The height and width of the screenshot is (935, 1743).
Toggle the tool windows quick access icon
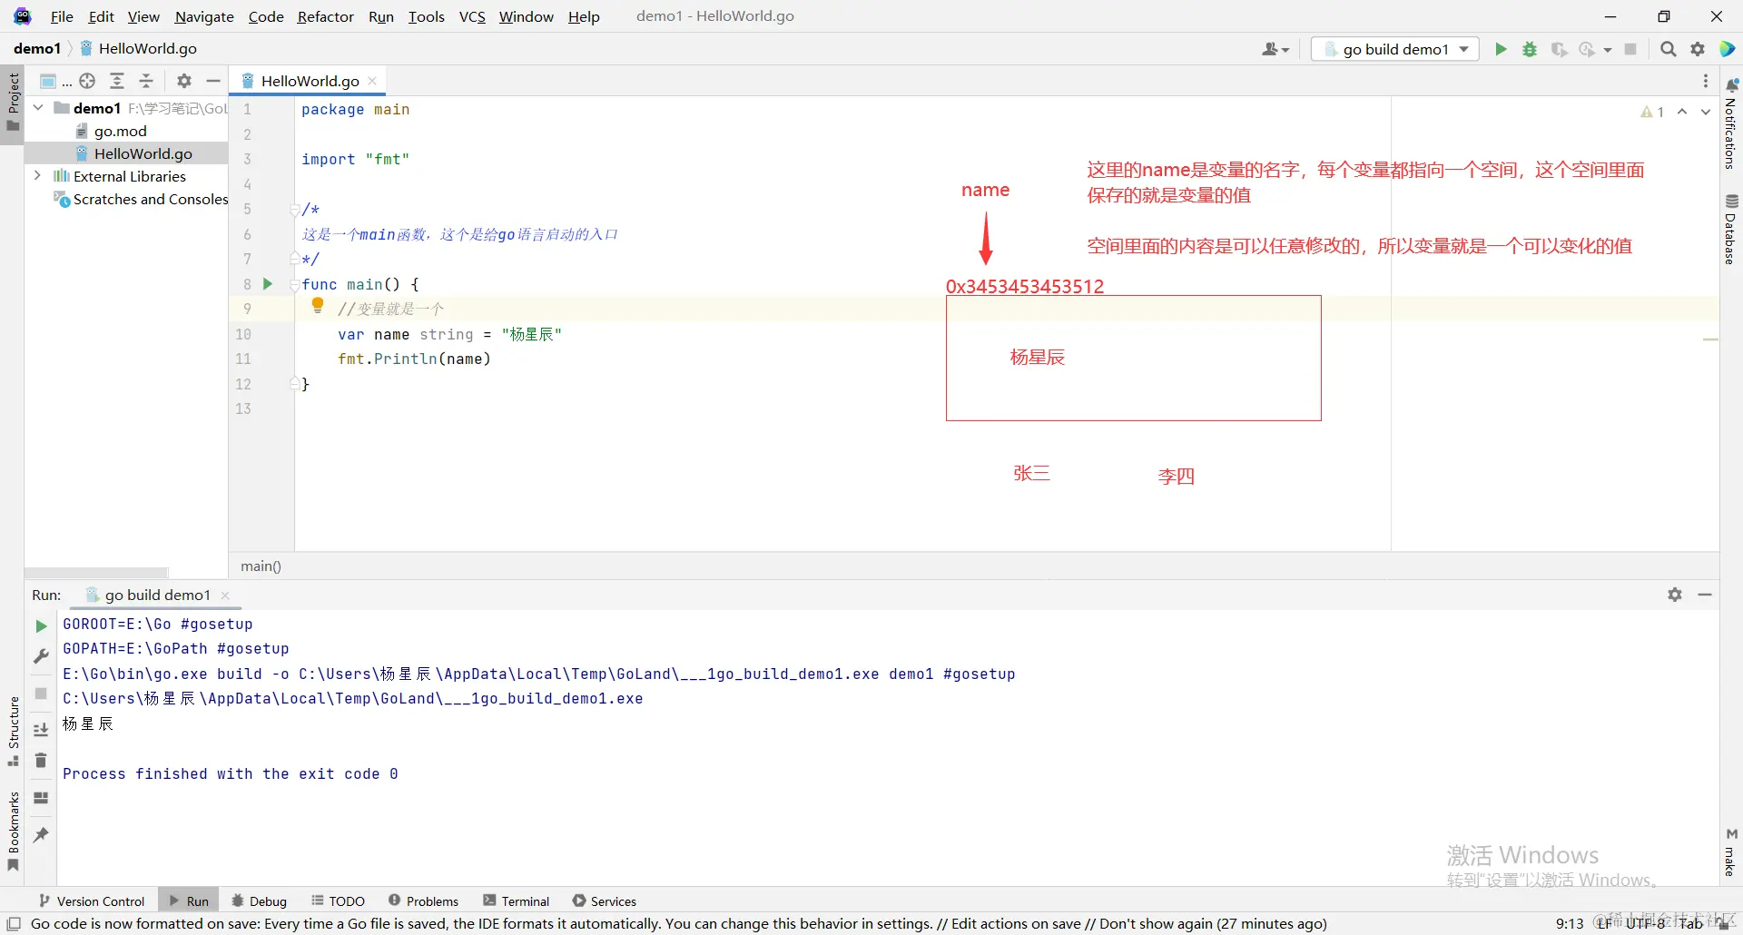tap(14, 923)
